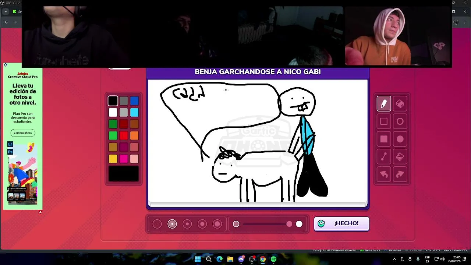Pick the black color swatch
Screen dimensions: 471x265
tap(113, 101)
